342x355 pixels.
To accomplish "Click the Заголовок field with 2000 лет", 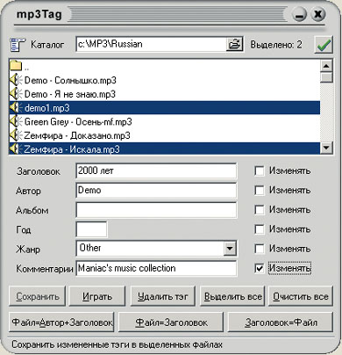I will [156, 171].
